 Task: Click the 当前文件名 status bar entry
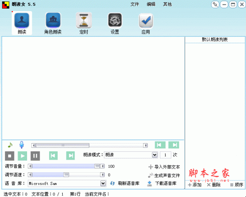pyautogui.click(x=97, y=194)
